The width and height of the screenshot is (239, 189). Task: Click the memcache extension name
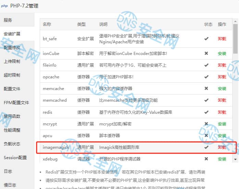click(53, 89)
